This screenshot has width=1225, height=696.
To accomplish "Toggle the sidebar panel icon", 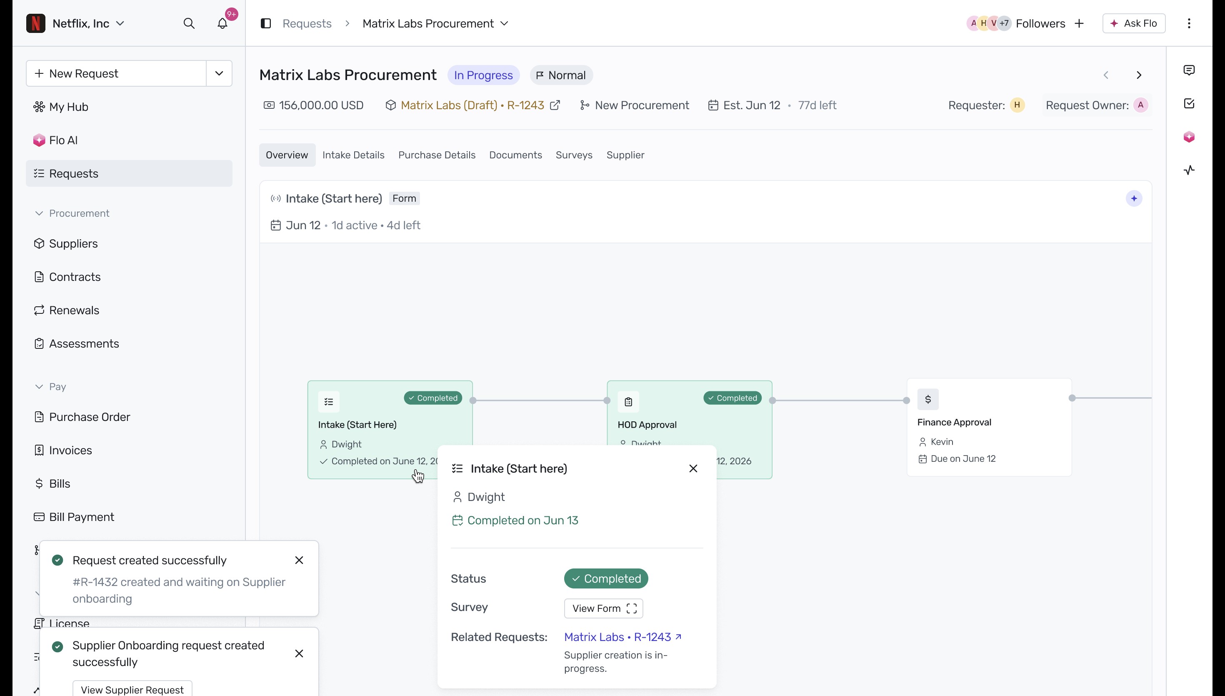I will pos(266,23).
